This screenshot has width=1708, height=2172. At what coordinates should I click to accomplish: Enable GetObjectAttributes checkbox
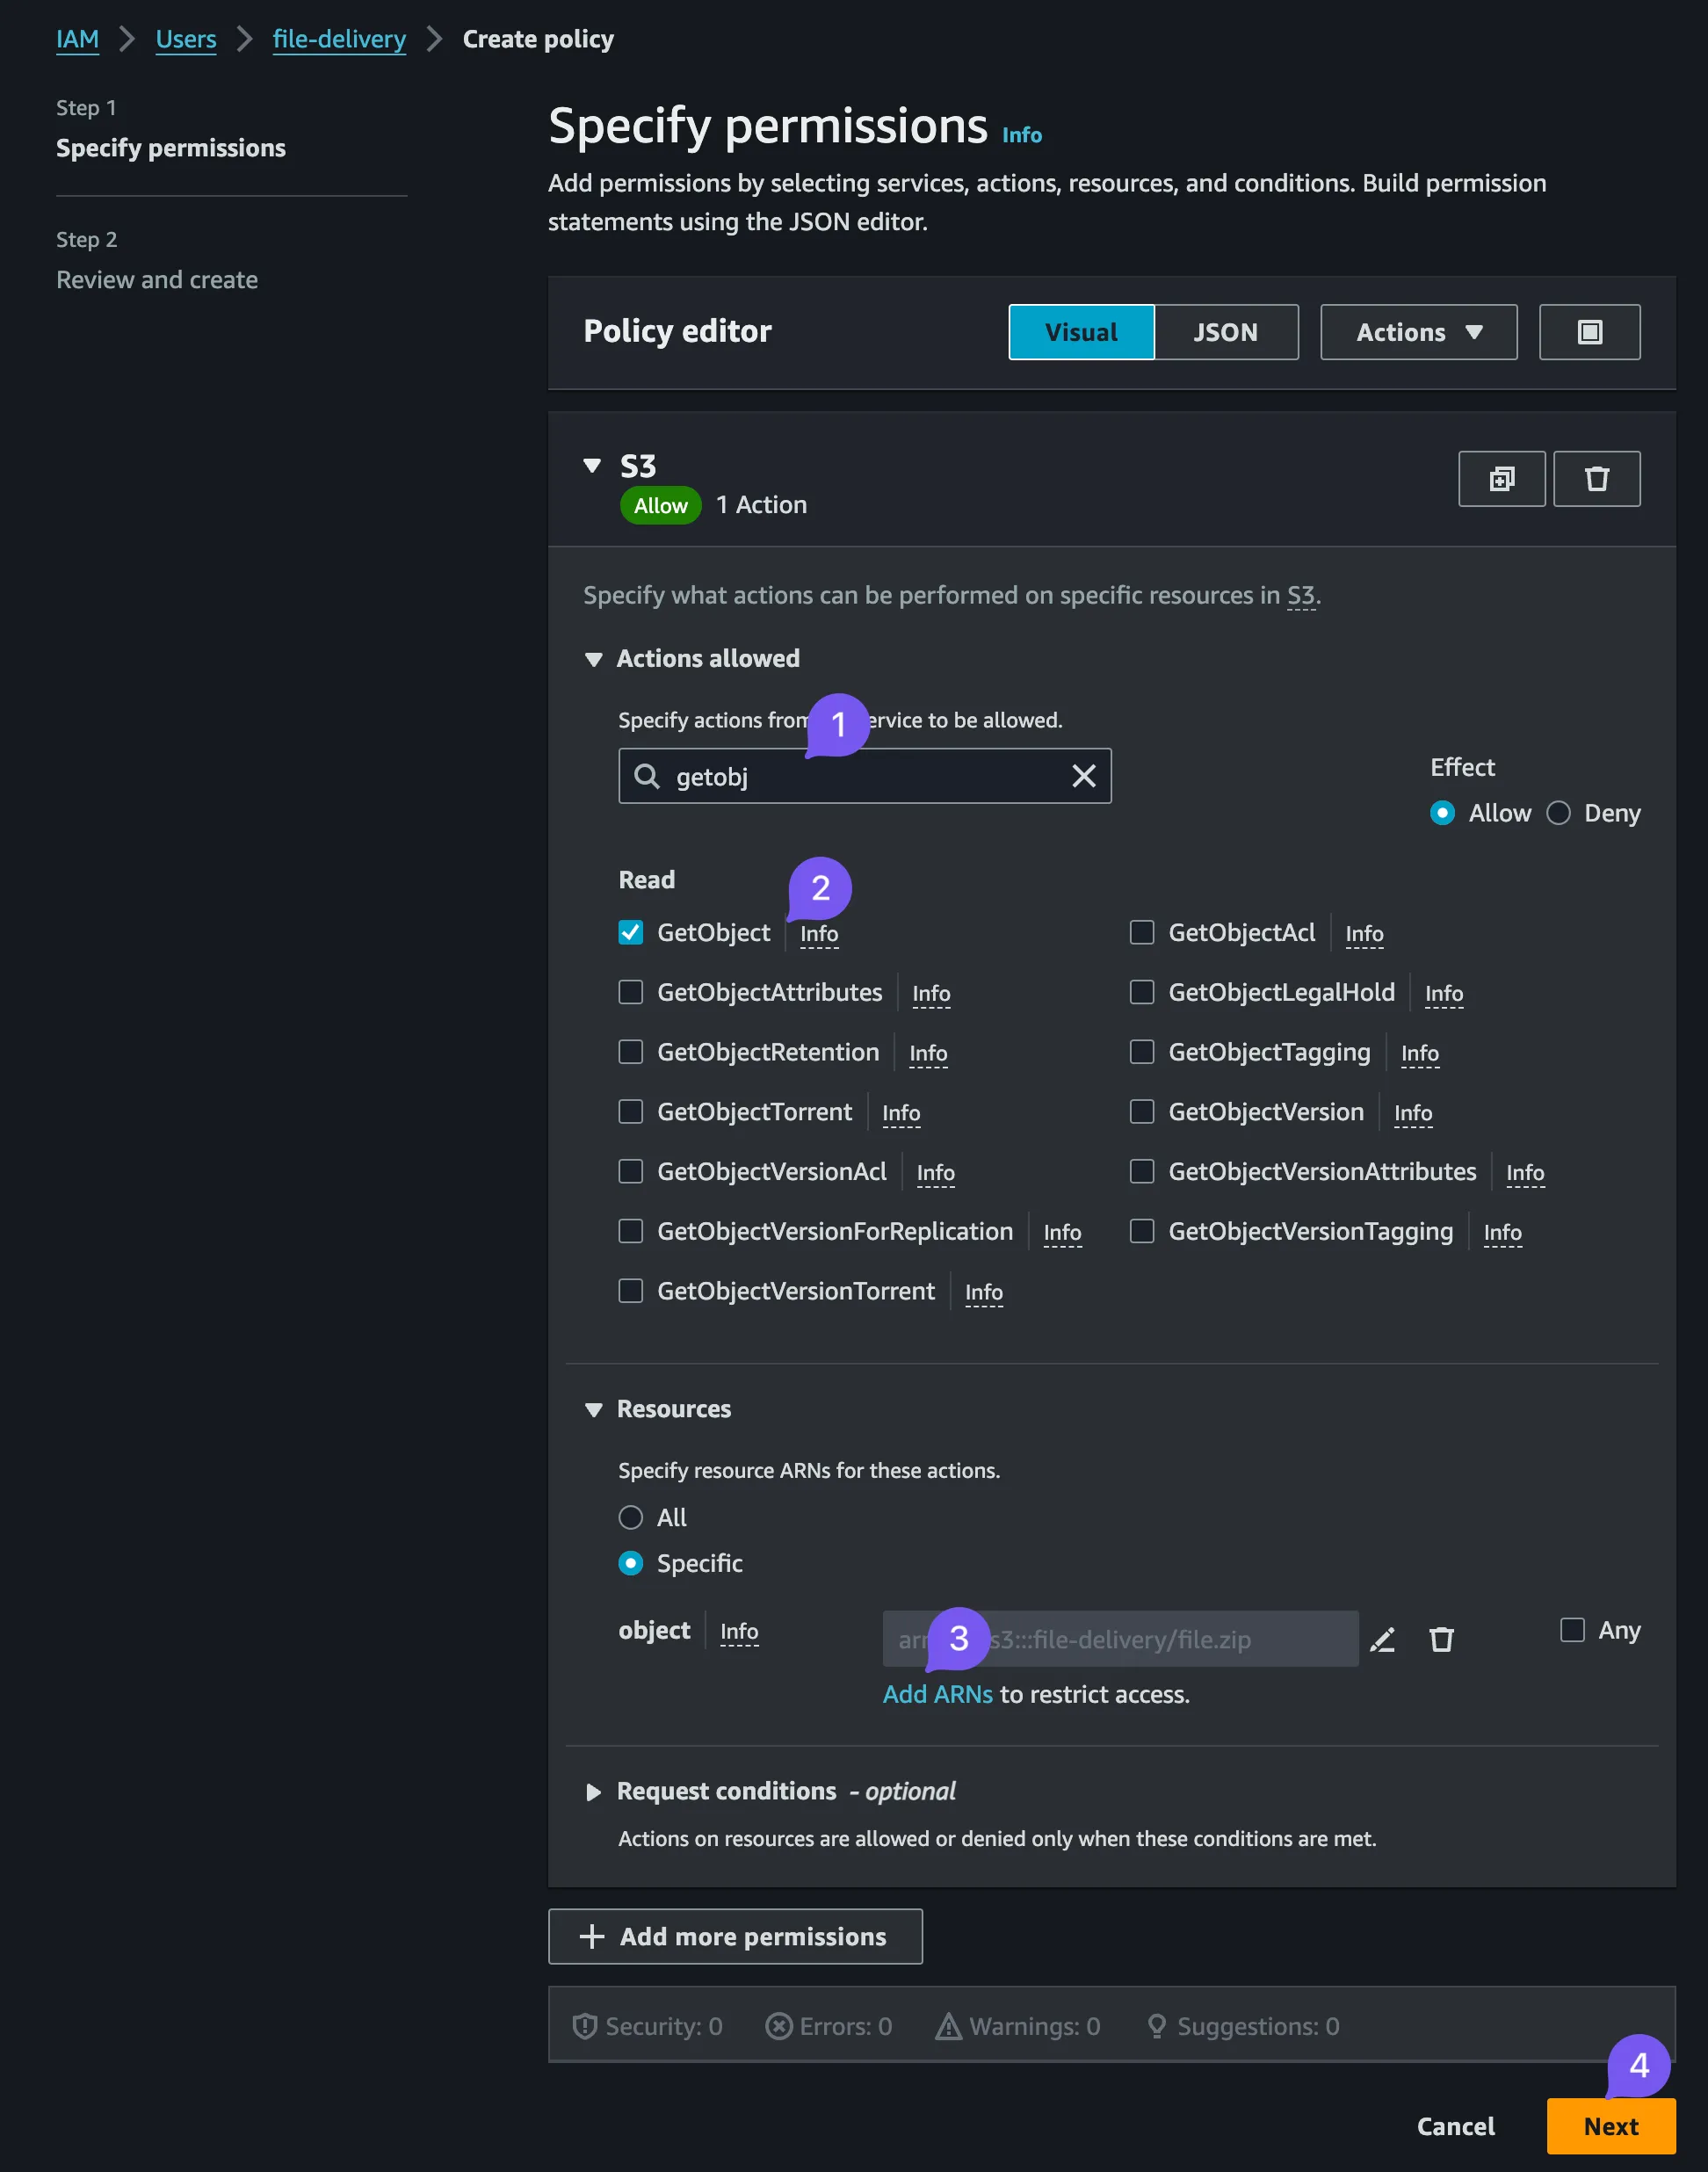point(630,992)
